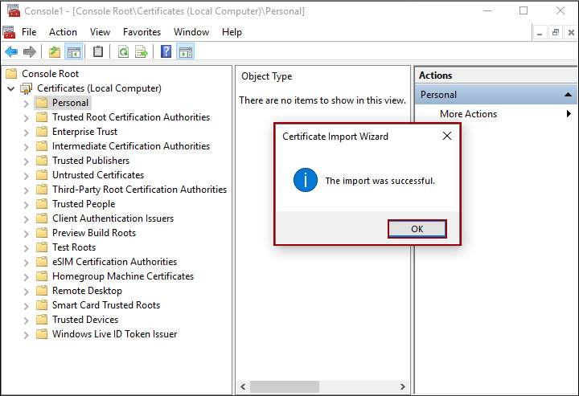The height and width of the screenshot is (396, 579).
Task: Click the Refresh toolbar icon
Action: pyautogui.click(x=123, y=52)
